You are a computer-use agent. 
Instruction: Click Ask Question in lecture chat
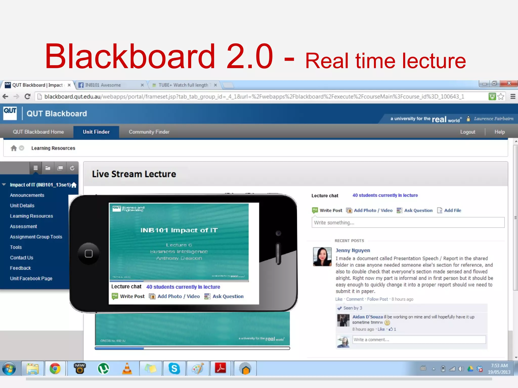tap(415, 210)
